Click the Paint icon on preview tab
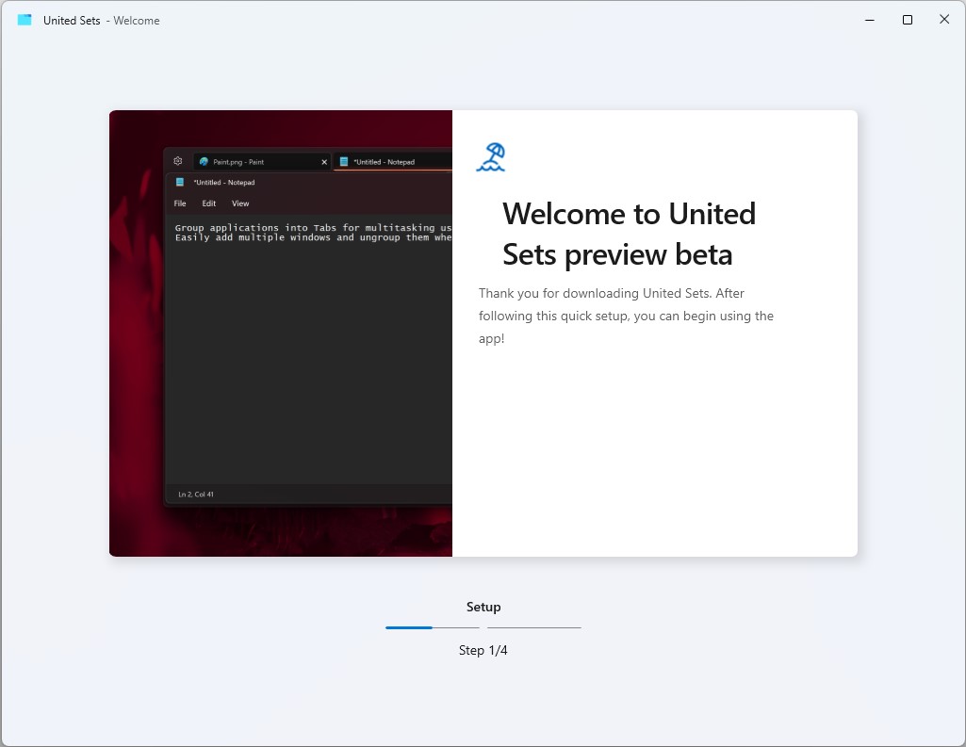The image size is (966, 747). (x=204, y=162)
